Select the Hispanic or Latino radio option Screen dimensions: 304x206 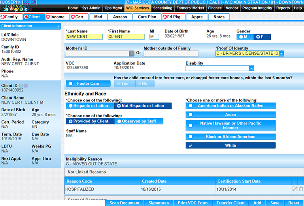coord(71,106)
